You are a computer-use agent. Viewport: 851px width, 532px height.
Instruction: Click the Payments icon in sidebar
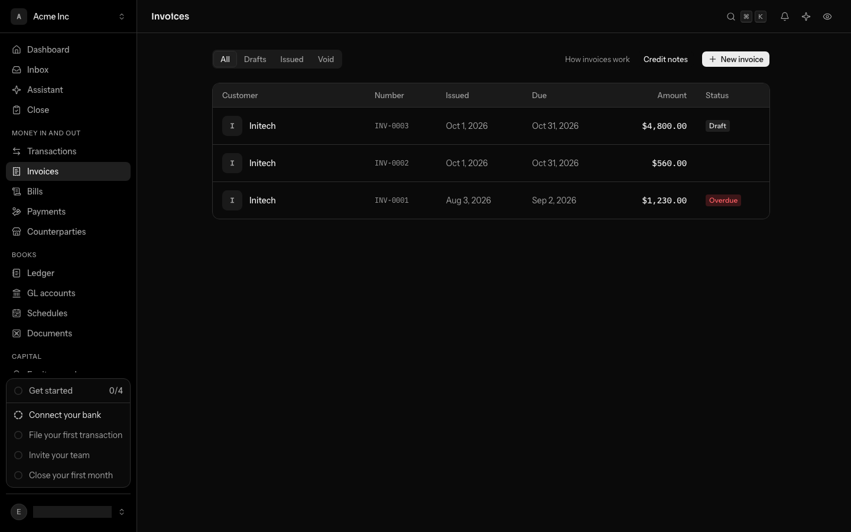coord(17,212)
